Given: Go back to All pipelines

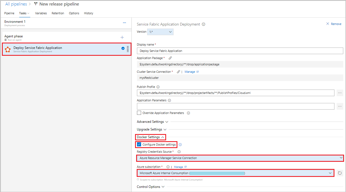Looking at the screenshot, I should 16,4.
